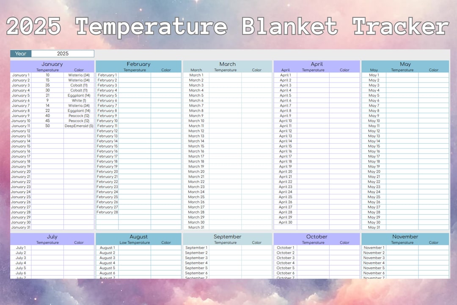Viewport: 457px width, 305px height.
Task: Select the November 3 date cell
Action: coord(374,258)
